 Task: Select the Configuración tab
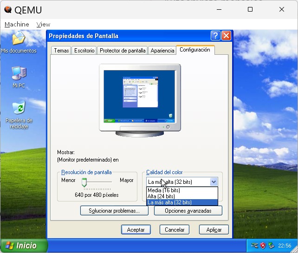point(195,50)
